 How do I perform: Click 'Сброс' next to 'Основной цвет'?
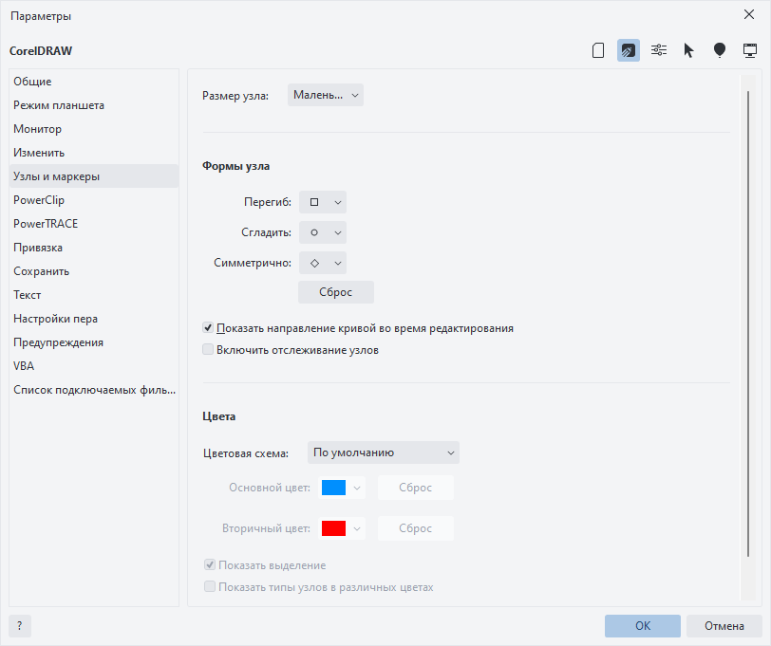coord(416,488)
